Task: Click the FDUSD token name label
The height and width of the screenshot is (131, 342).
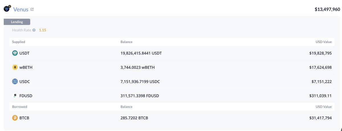Action: point(26,96)
